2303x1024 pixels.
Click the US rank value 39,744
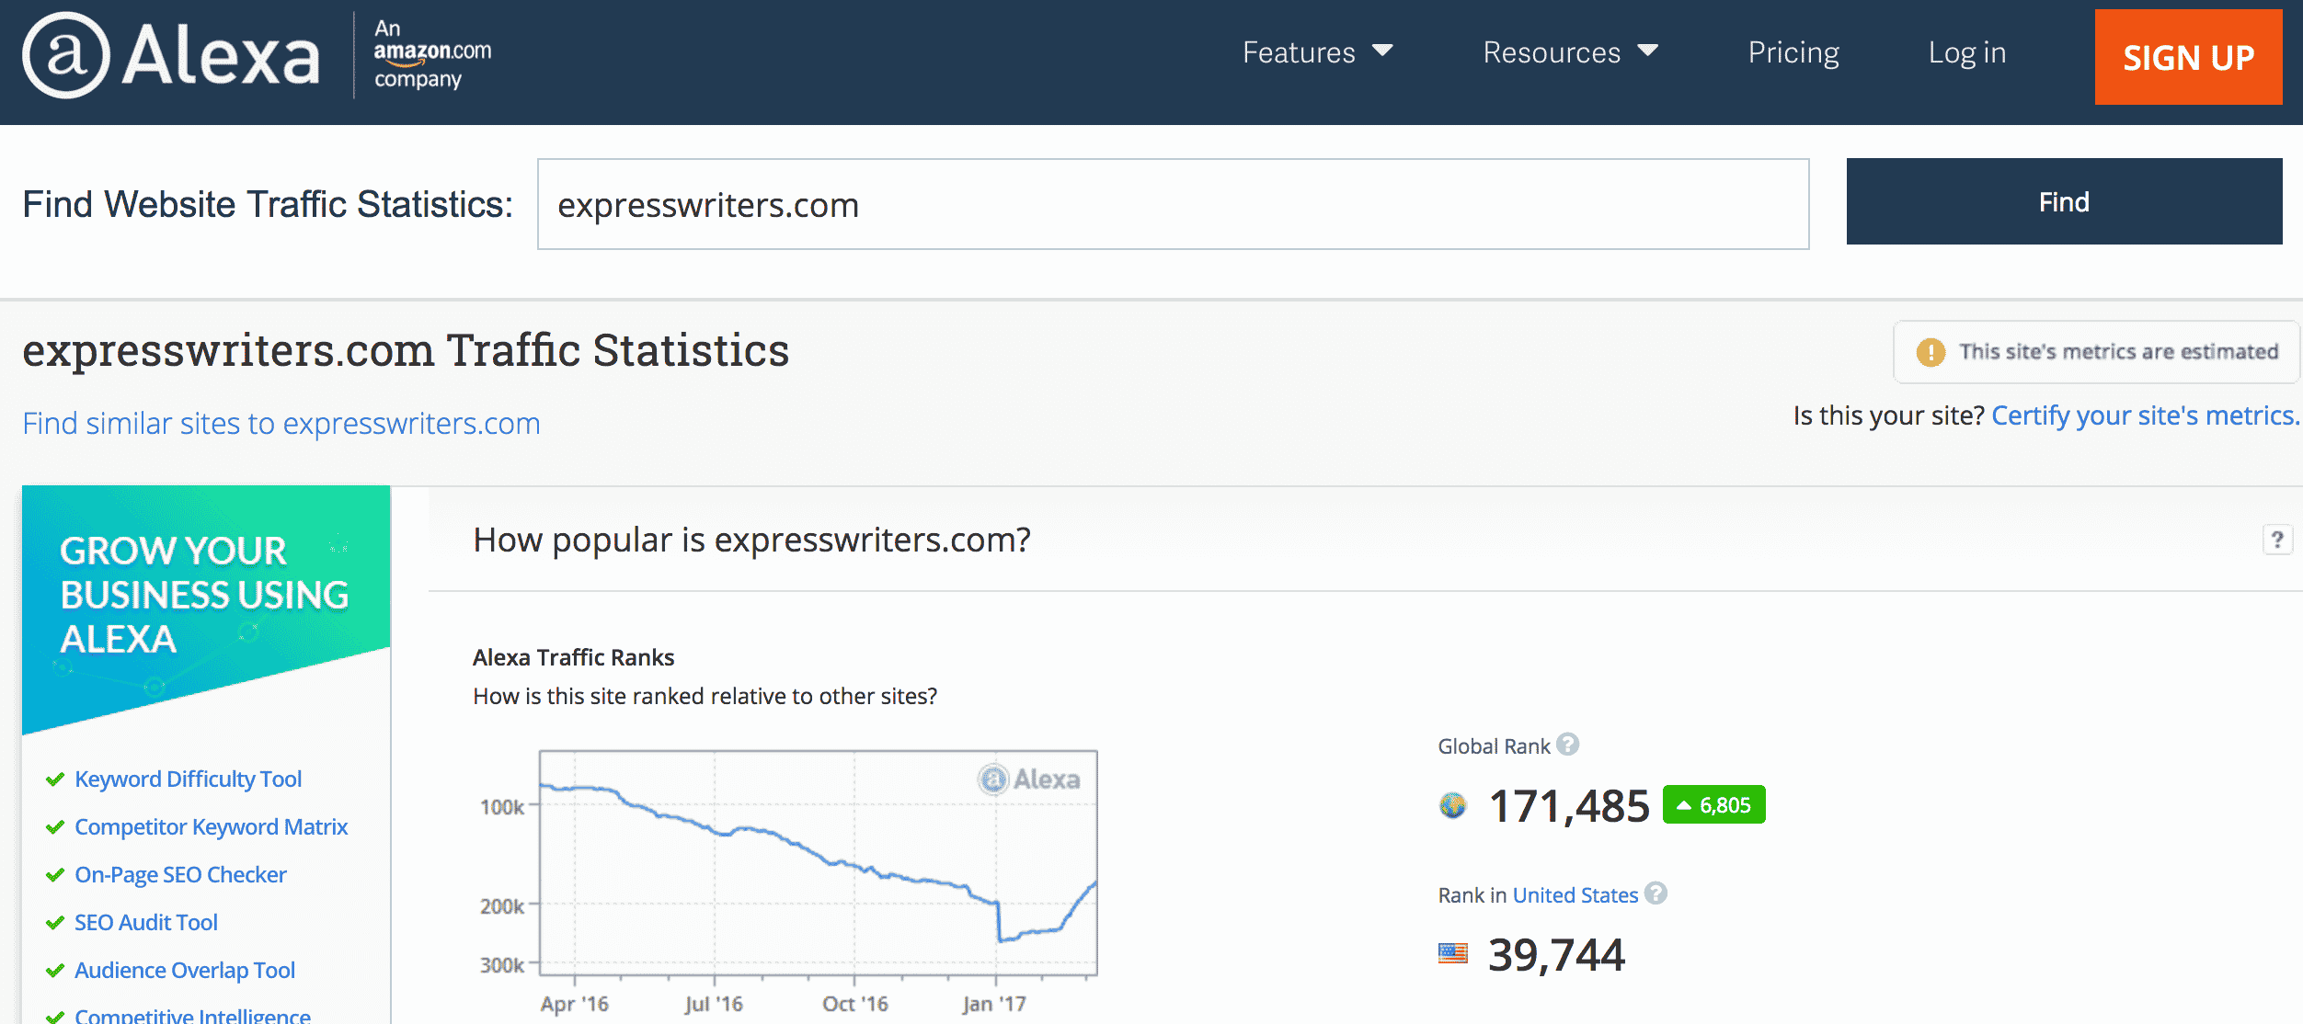coord(1556,955)
